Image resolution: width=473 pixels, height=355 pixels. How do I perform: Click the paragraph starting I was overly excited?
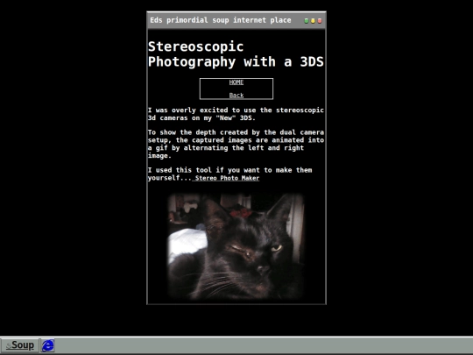(x=236, y=114)
